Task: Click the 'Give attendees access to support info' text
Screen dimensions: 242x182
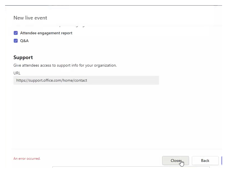Action: (x=65, y=65)
